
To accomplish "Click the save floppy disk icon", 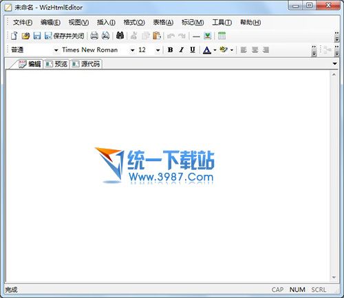I will point(37,36).
